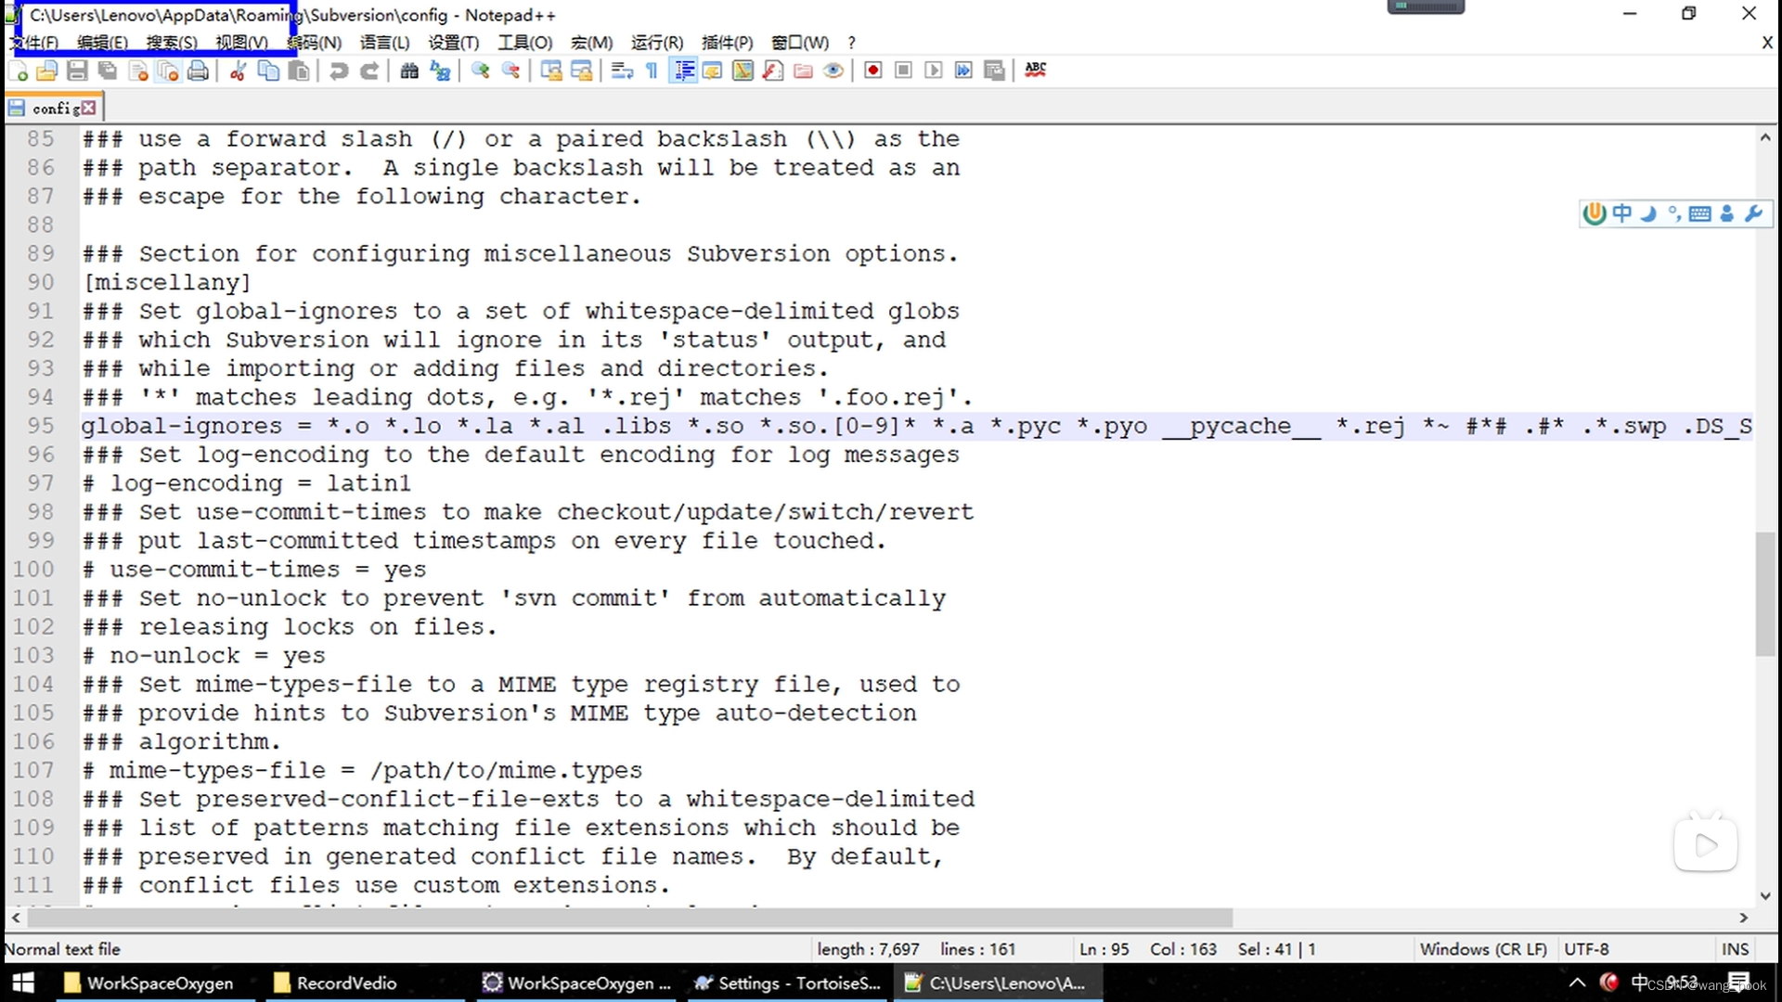Viewport: 1782px width, 1002px height.
Task: Close the config tab with red X
Action: click(x=88, y=109)
